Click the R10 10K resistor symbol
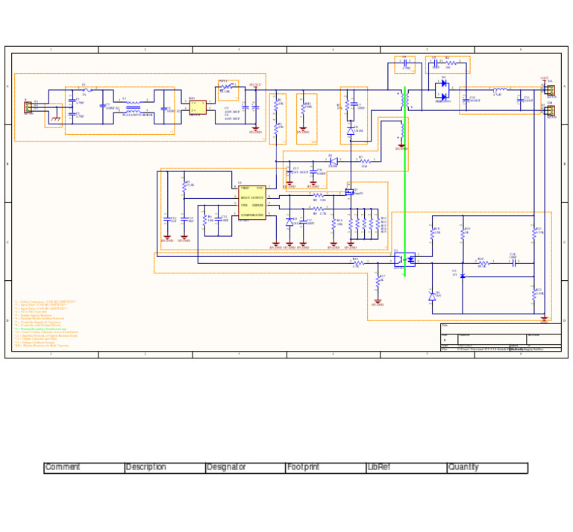The width and height of the screenshot is (573, 532). coord(334,224)
